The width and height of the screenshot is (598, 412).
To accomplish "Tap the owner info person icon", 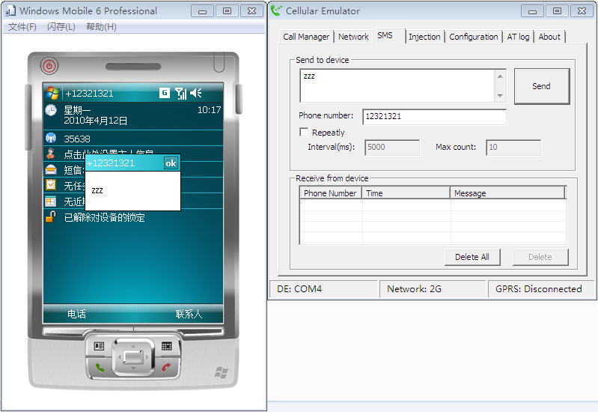I will pyautogui.click(x=50, y=154).
